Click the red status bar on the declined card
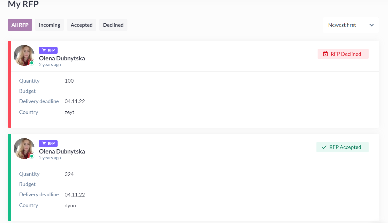The image size is (388, 223). click(9, 84)
